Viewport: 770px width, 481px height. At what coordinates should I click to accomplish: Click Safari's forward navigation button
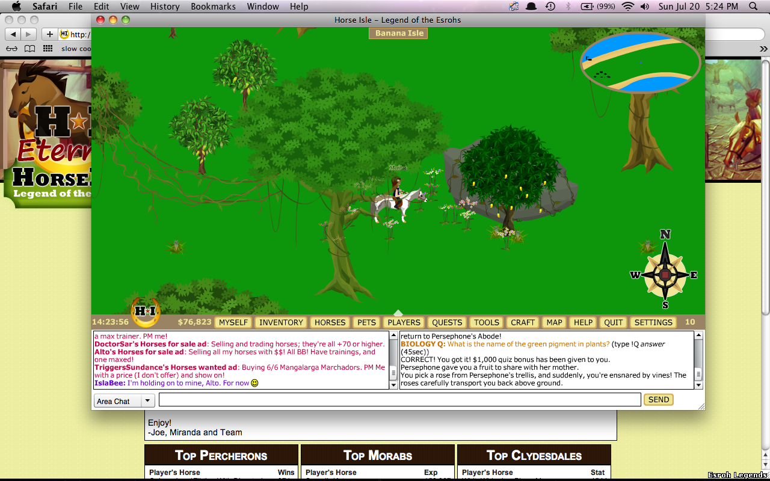point(29,34)
